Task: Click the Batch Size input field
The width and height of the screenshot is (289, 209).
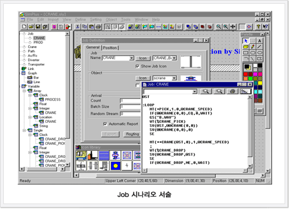Action: [x=131, y=106]
